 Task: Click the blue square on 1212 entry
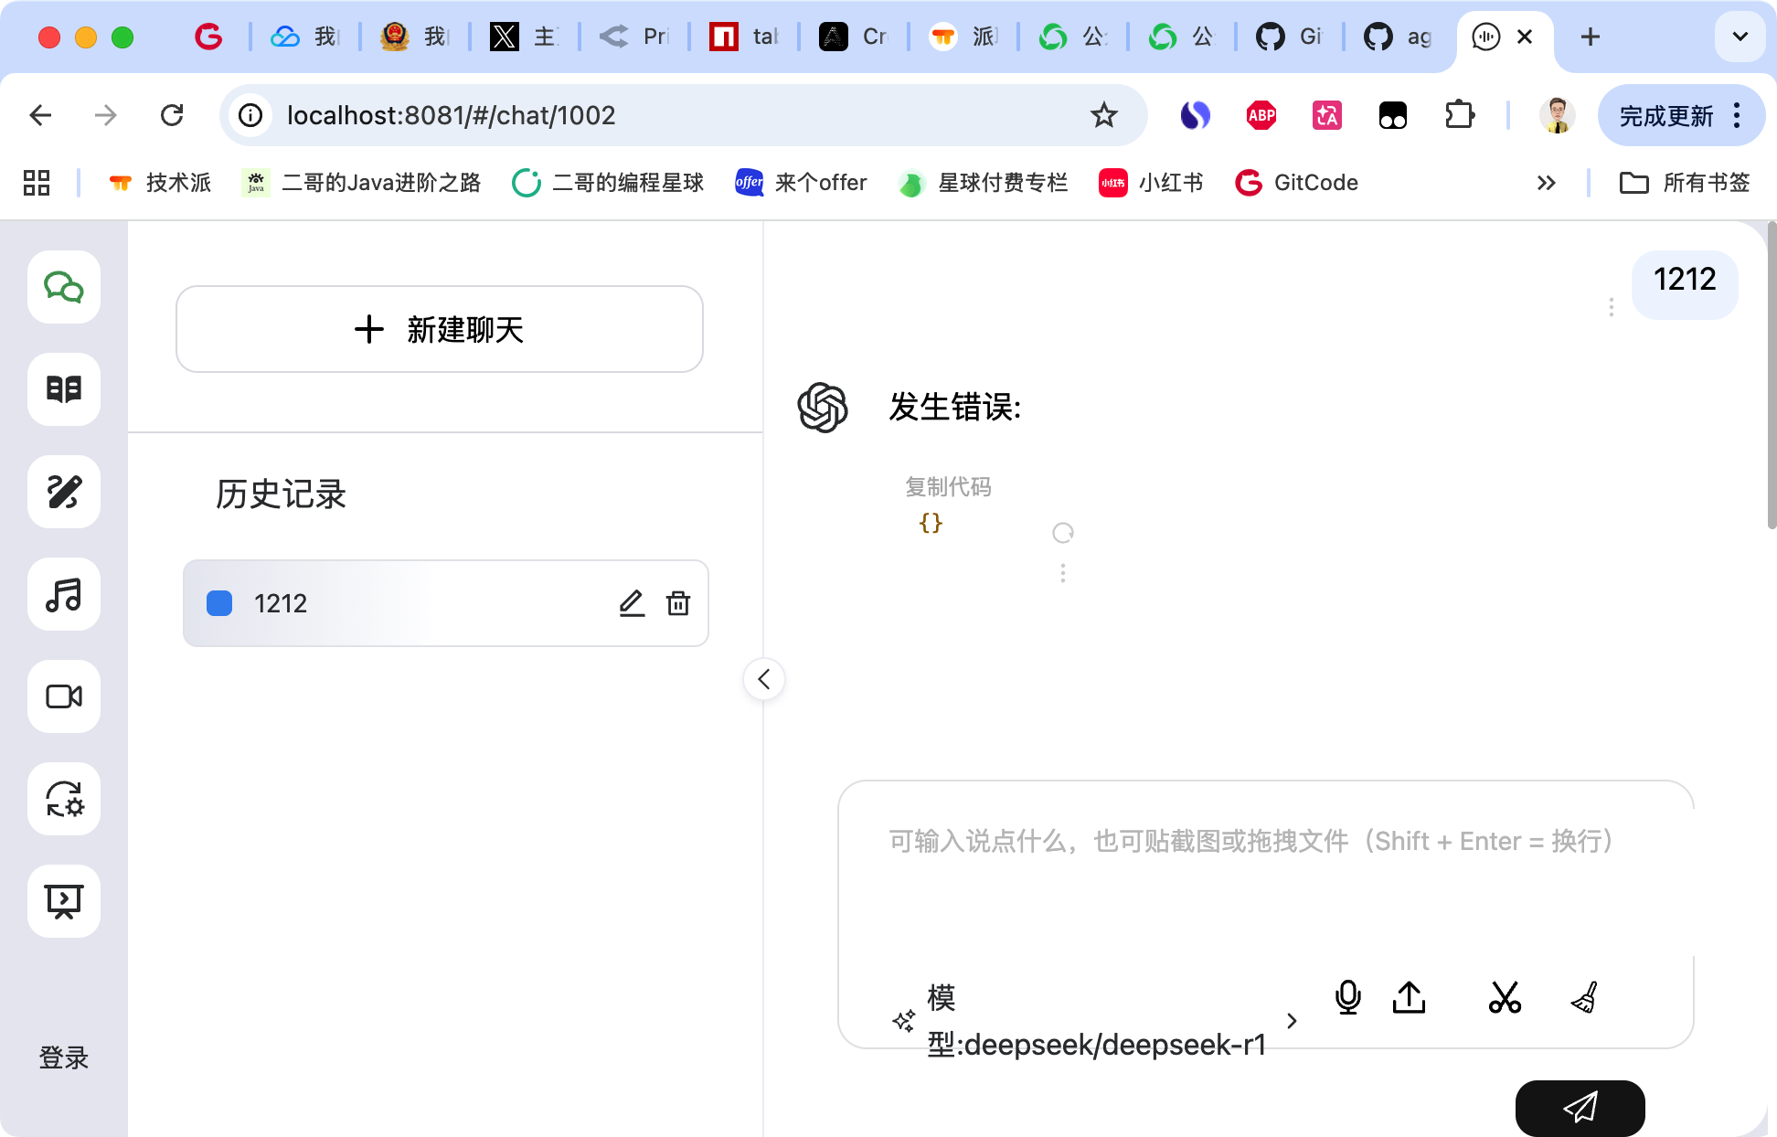(x=219, y=603)
